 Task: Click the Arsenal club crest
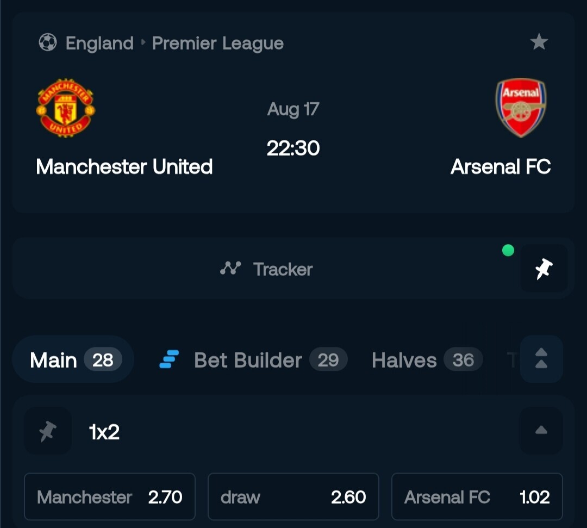(521, 108)
